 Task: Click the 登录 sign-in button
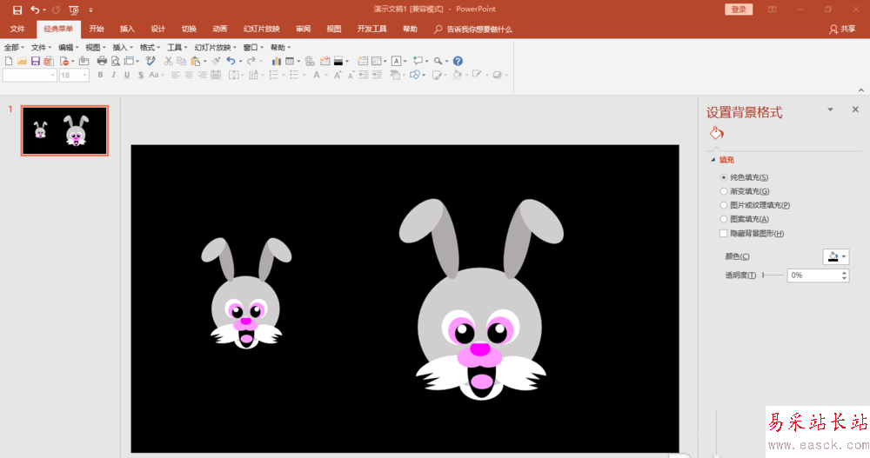point(738,9)
